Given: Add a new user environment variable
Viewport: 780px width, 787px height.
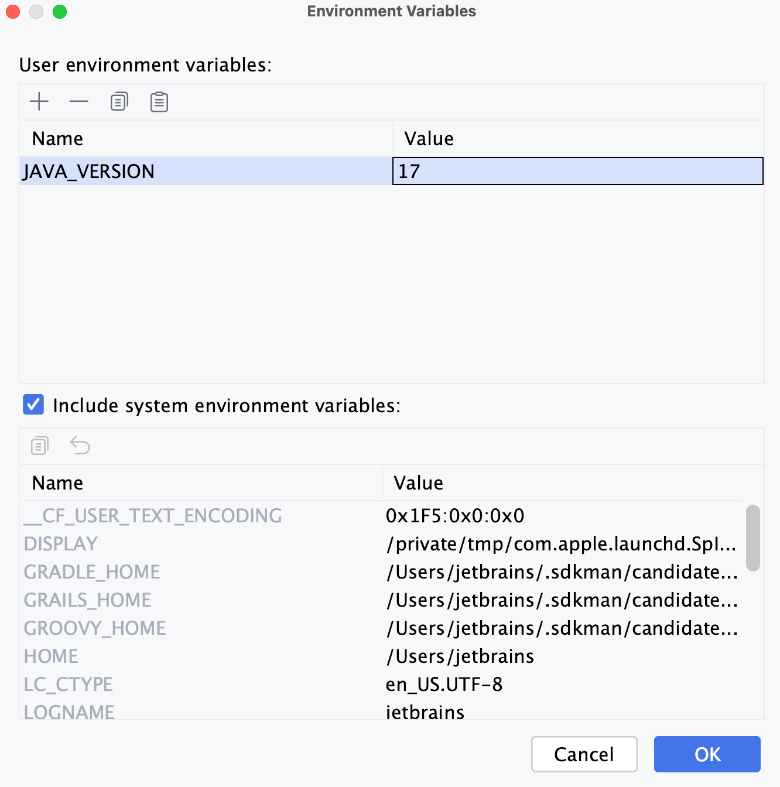Looking at the screenshot, I should tap(39, 101).
